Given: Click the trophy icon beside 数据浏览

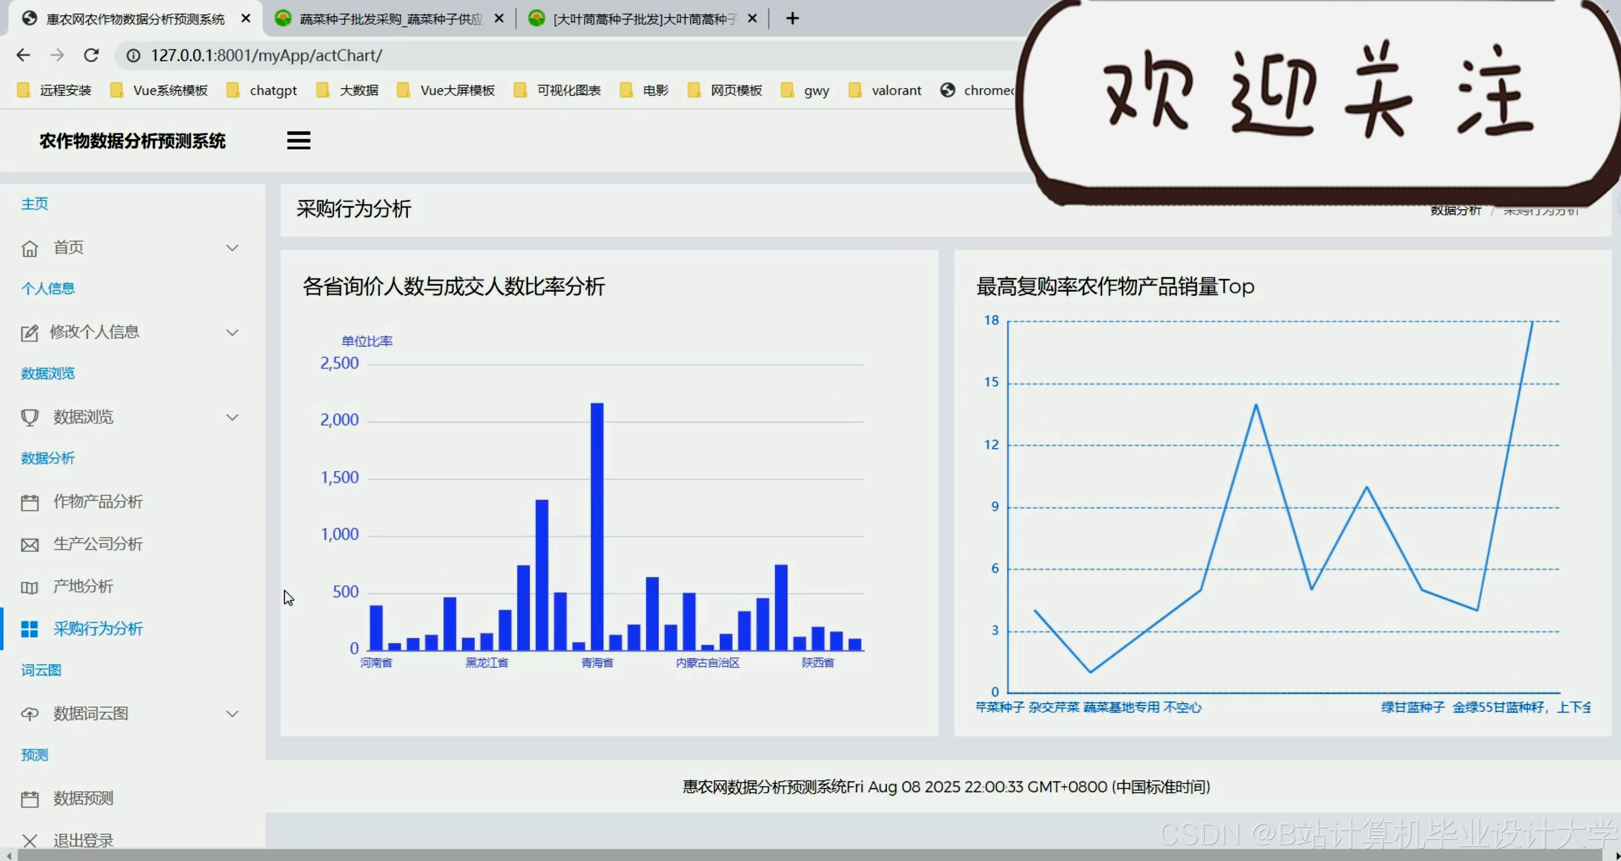Looking at the screenshot, I should [30, 418].
